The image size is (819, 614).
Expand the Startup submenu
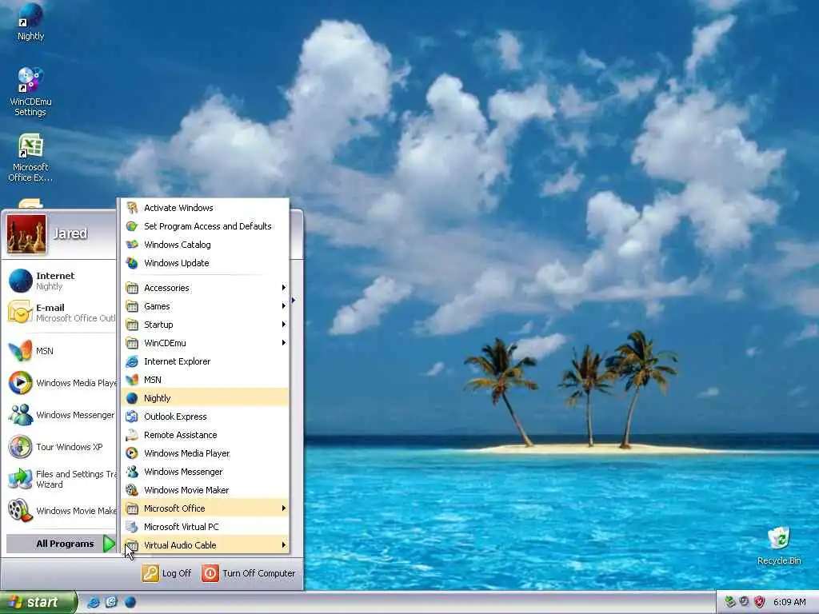pos(205,325)
